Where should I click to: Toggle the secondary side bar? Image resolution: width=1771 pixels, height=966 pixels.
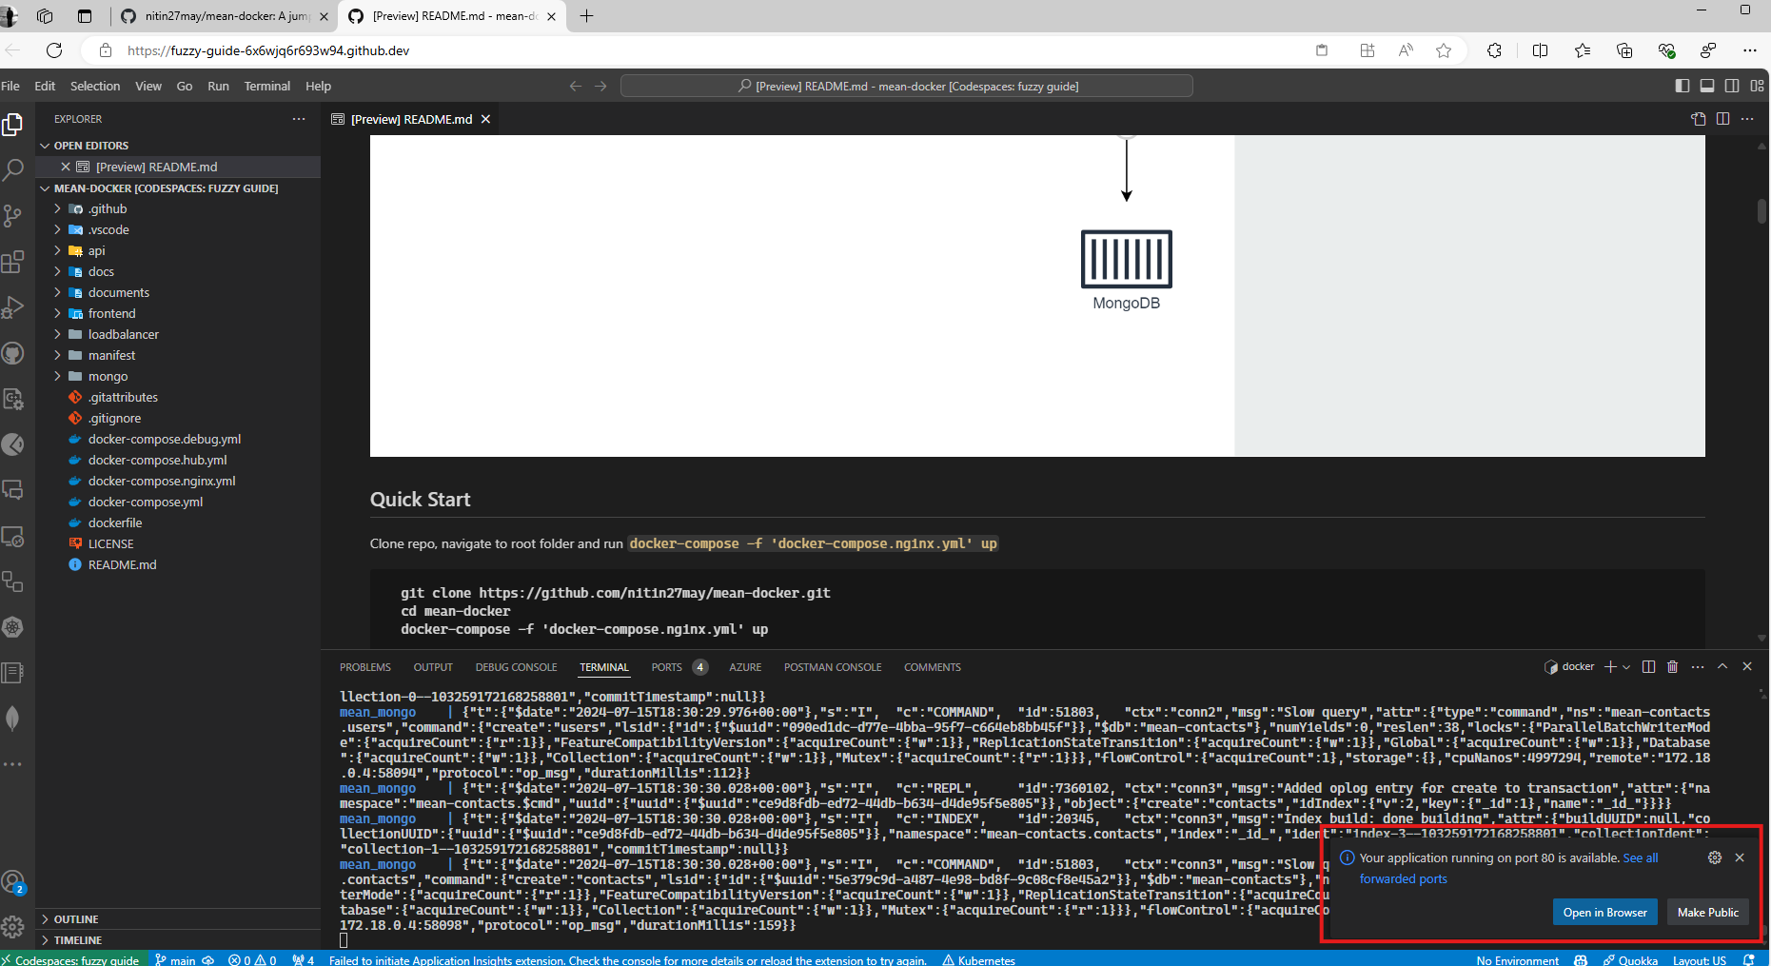(1732, 86)
